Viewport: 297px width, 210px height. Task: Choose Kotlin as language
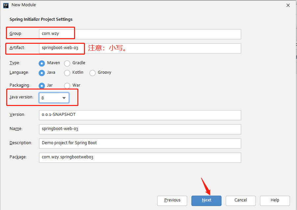[67, 73]
